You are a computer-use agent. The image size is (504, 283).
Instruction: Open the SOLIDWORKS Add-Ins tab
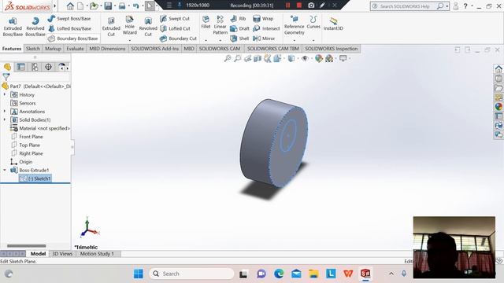pos(155,49)
